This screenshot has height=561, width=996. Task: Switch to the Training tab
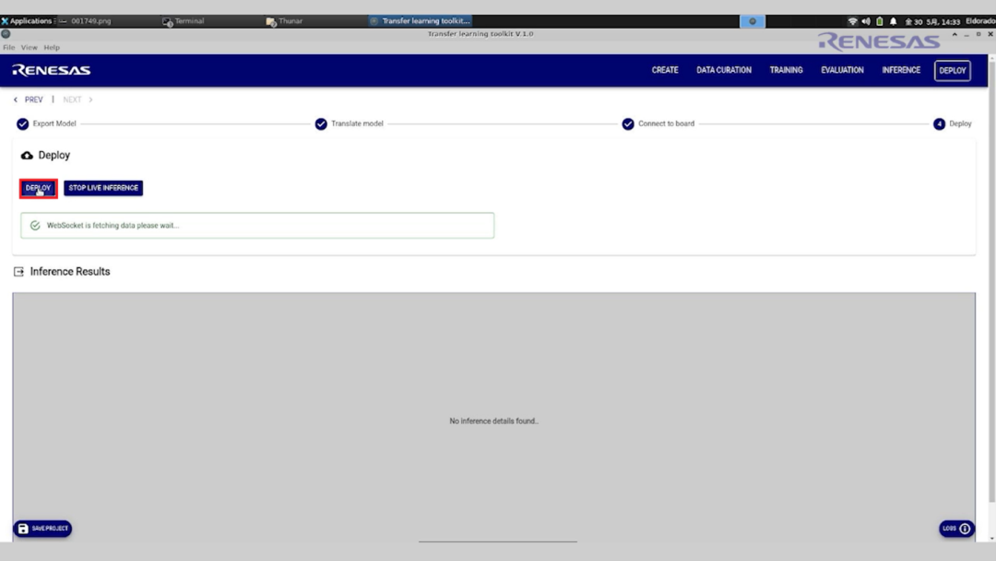point(786,70)
